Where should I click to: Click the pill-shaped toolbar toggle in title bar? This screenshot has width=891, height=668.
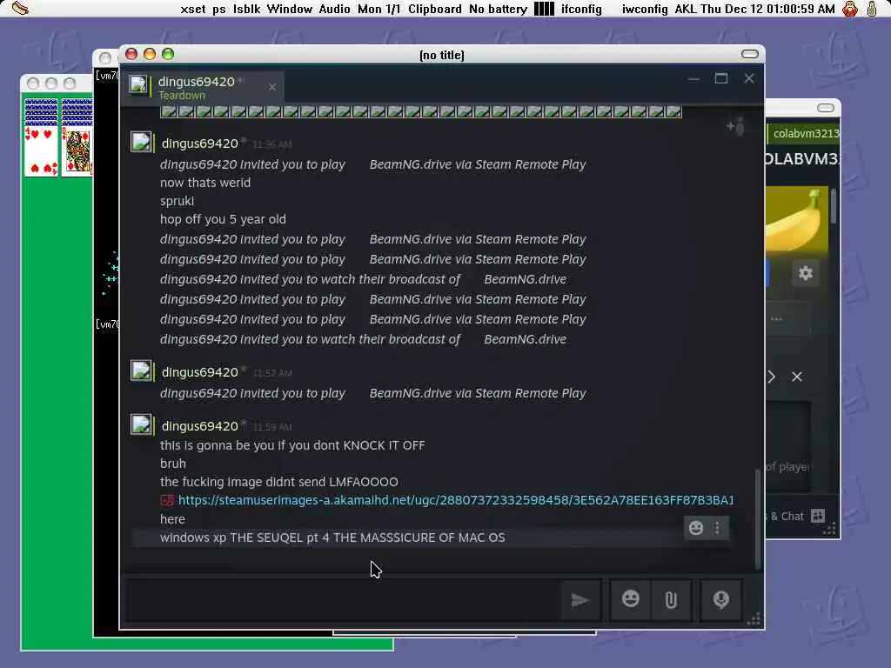pos(749,54)
